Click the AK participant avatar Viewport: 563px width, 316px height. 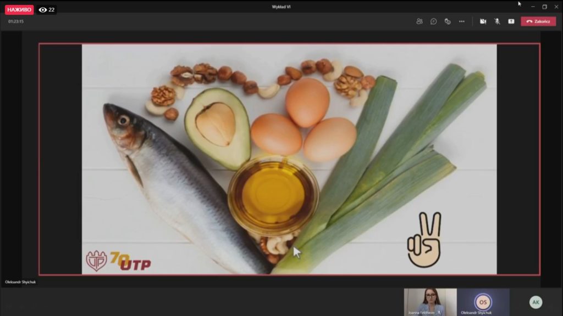(x=536, y=302)
